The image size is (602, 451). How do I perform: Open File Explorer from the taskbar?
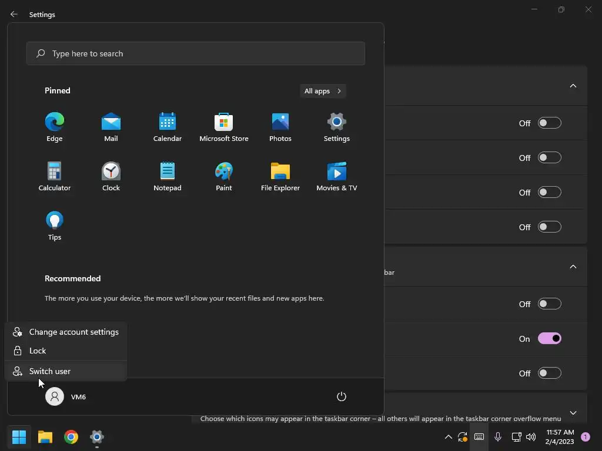click(x=45, y=437)
